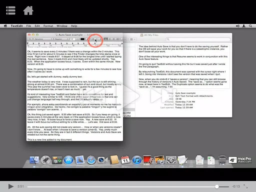Tap the large overlay play triangle
The height and width of the screenshot is (192, 256).
pyautogui.click(x=128, y=96)
